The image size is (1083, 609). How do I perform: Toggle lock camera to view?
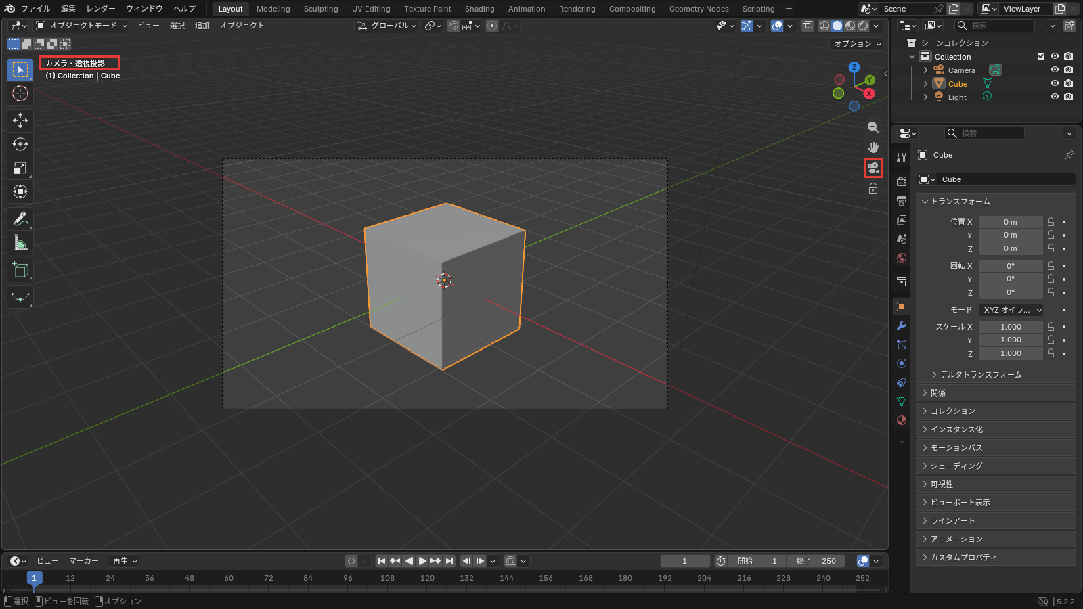coord(873,188)
